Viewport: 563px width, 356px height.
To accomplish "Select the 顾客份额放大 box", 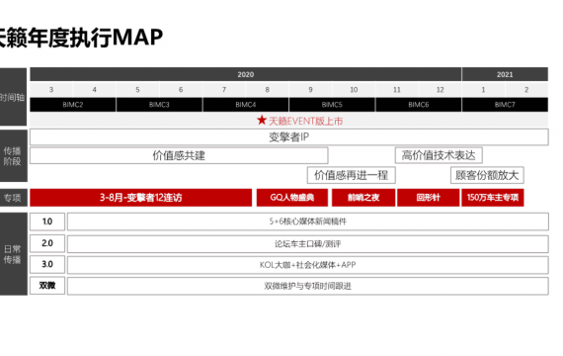I will 487,175.
